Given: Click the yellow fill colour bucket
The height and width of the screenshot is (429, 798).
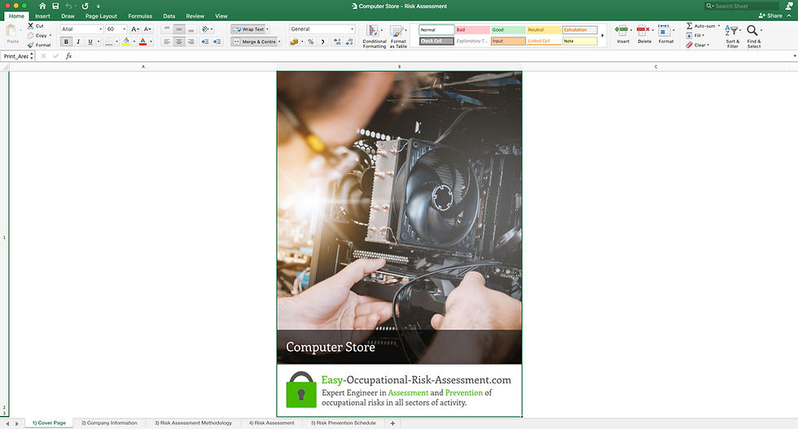Looking at the screenshot, I should coord(125,41).
